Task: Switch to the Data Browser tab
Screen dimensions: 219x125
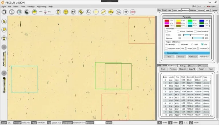Action: (x=172, y=66)
